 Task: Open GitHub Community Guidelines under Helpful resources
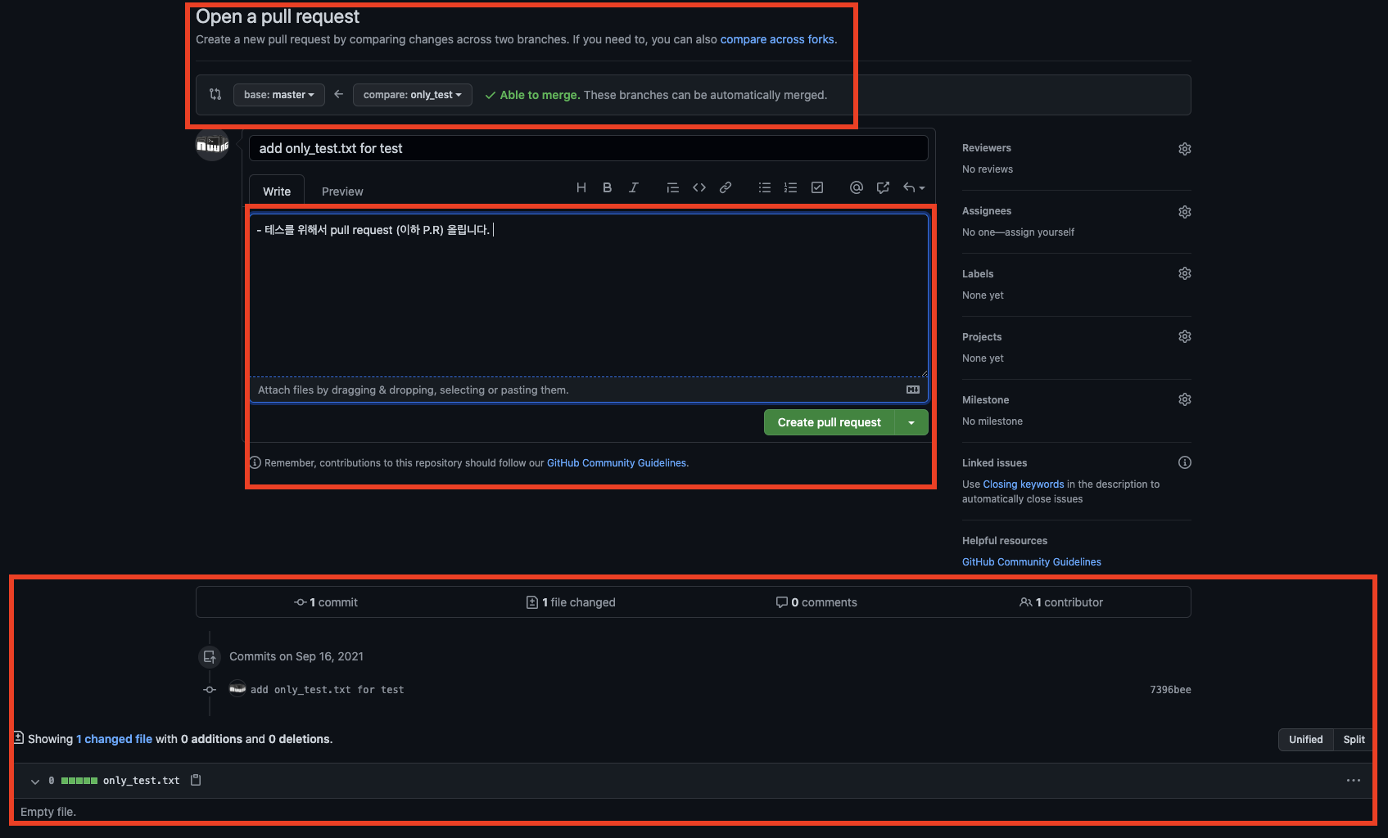[1032, 562]
